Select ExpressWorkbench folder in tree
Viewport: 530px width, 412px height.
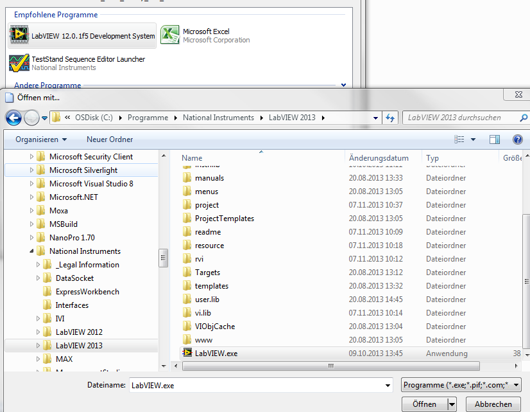[x=87, y=291]
